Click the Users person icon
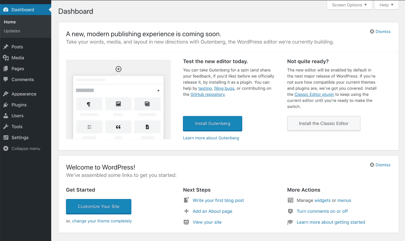This screenshot has width=405, height=241. pyautogui.click(x=6, y=116)
